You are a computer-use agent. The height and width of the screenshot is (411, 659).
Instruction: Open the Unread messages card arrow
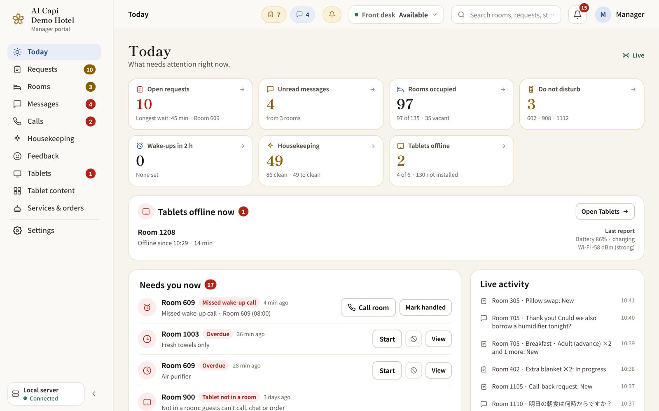pyautogui.click(x=372, y=89)
